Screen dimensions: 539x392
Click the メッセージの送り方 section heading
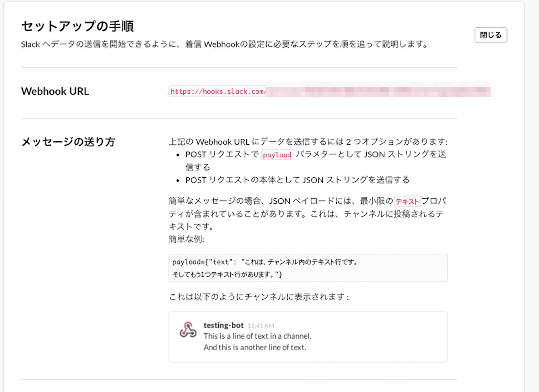click(68, 142)
